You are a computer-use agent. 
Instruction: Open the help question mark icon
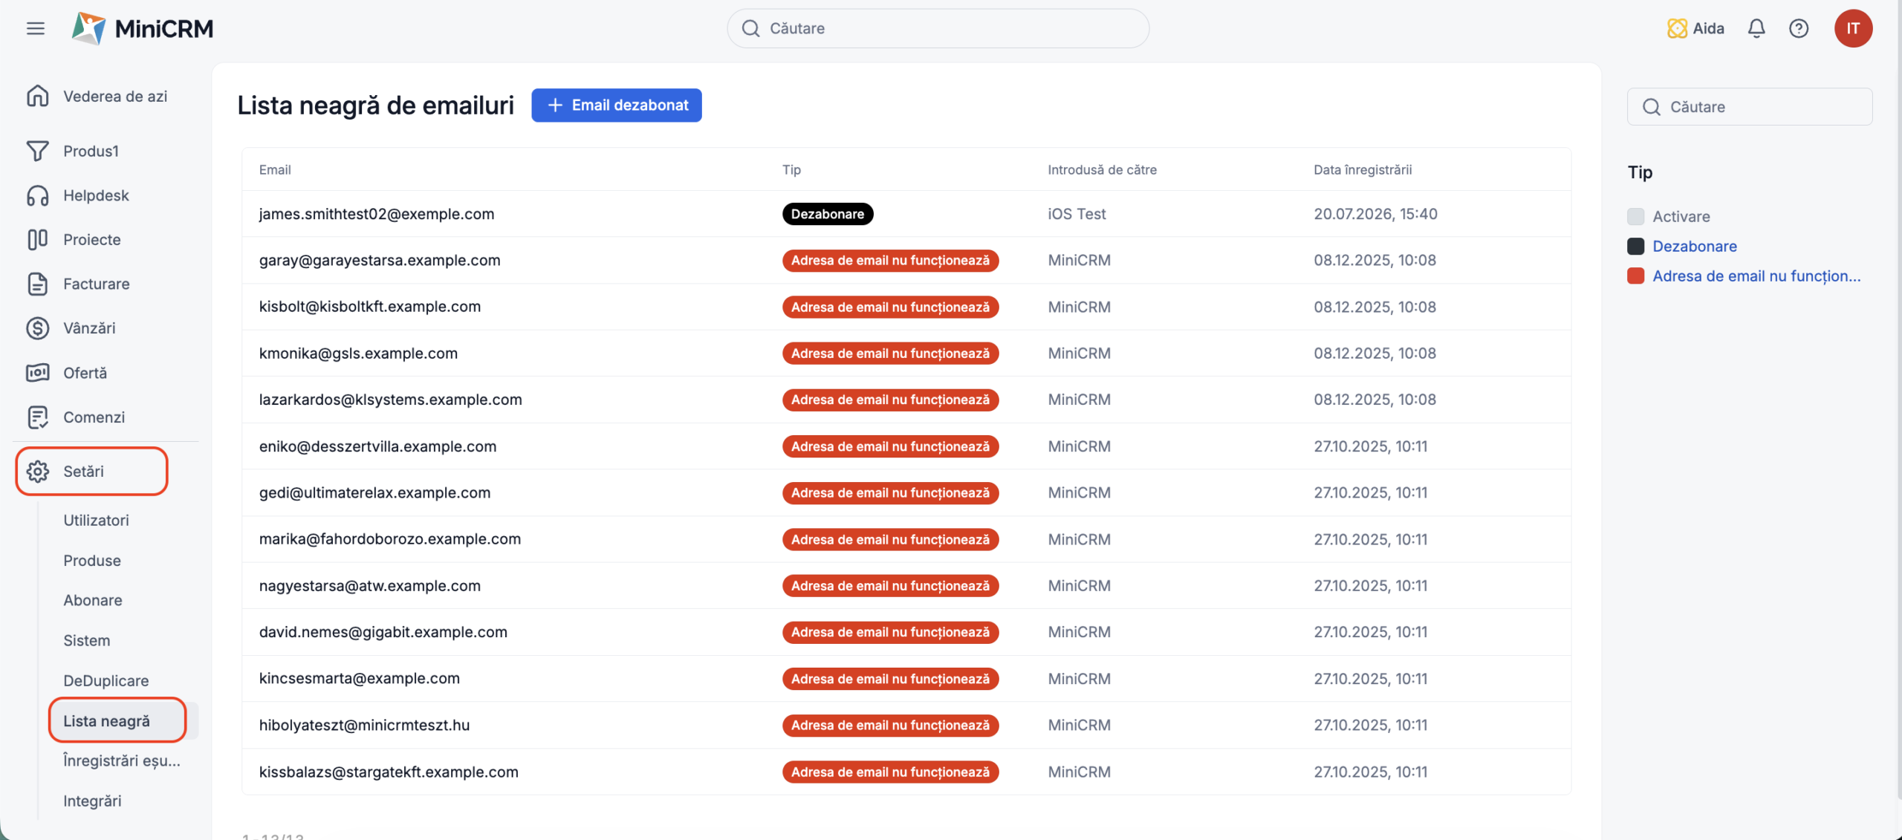[1799, 28]
